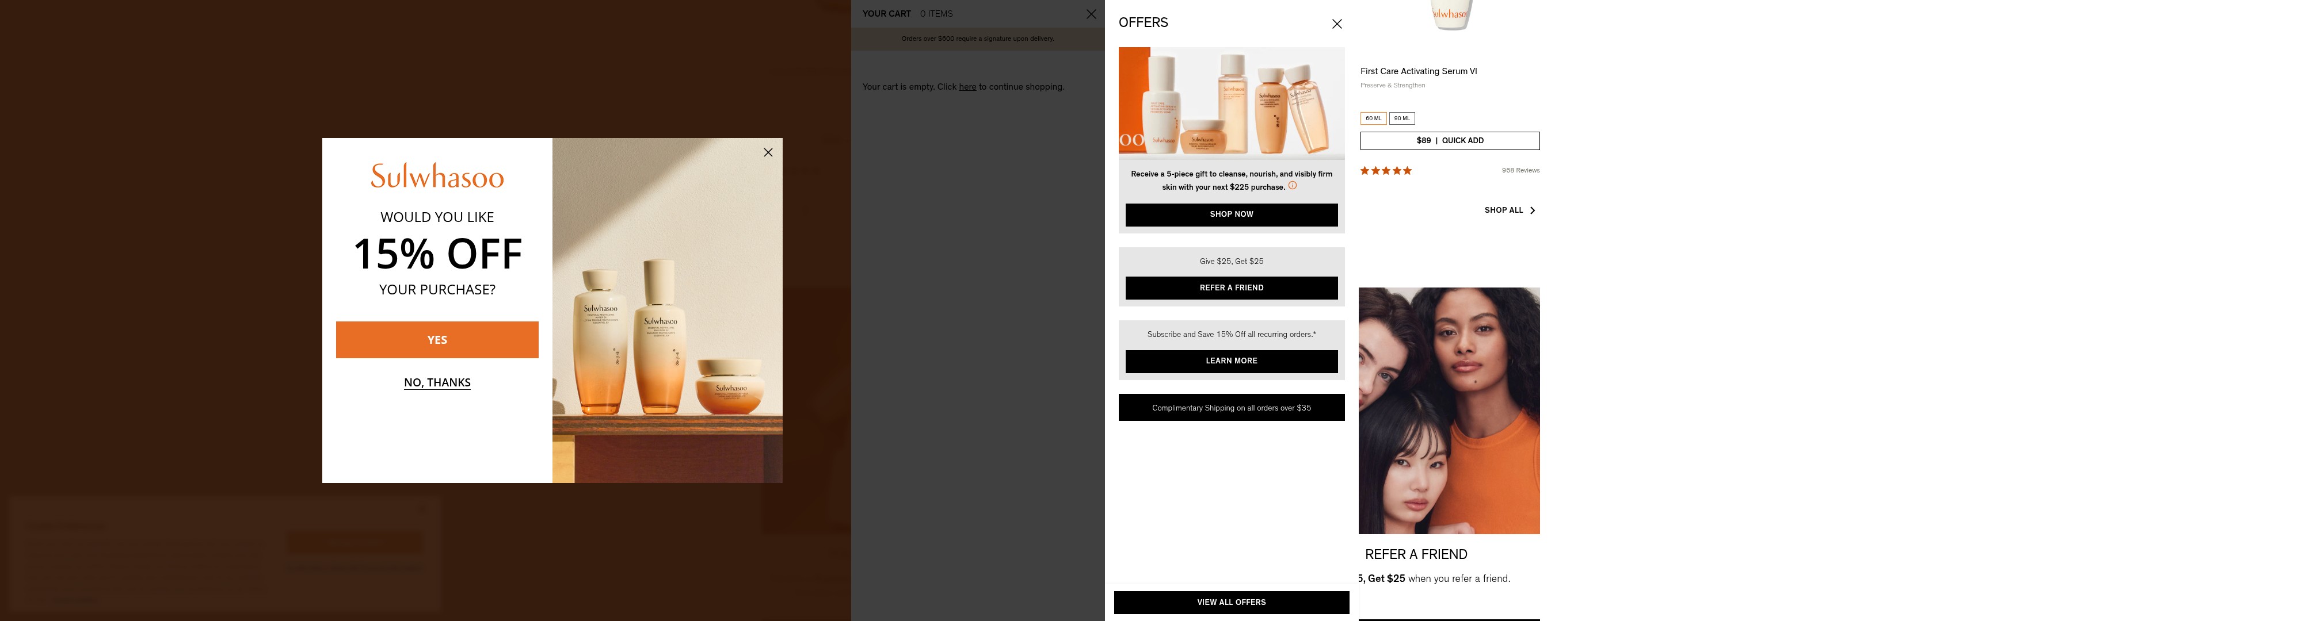Click 'here' link to continue shopping
This screenshot has height=621, width=2302.
click(967, 87)
